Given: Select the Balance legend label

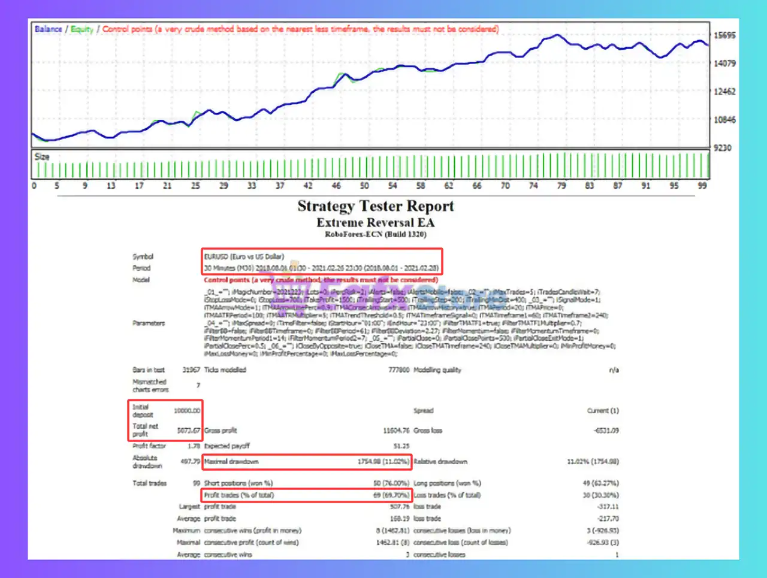Looking at the screenshot, I should [x=48, y=28].
